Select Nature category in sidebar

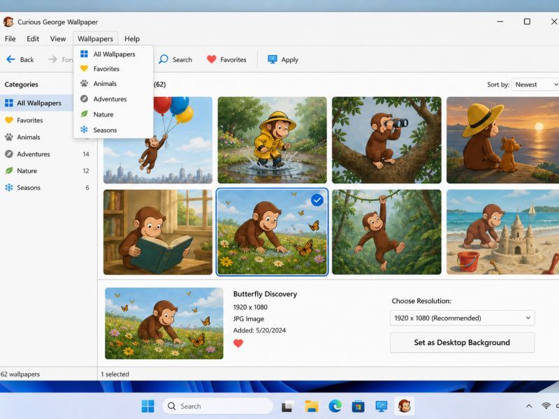(x=47, y=170)
